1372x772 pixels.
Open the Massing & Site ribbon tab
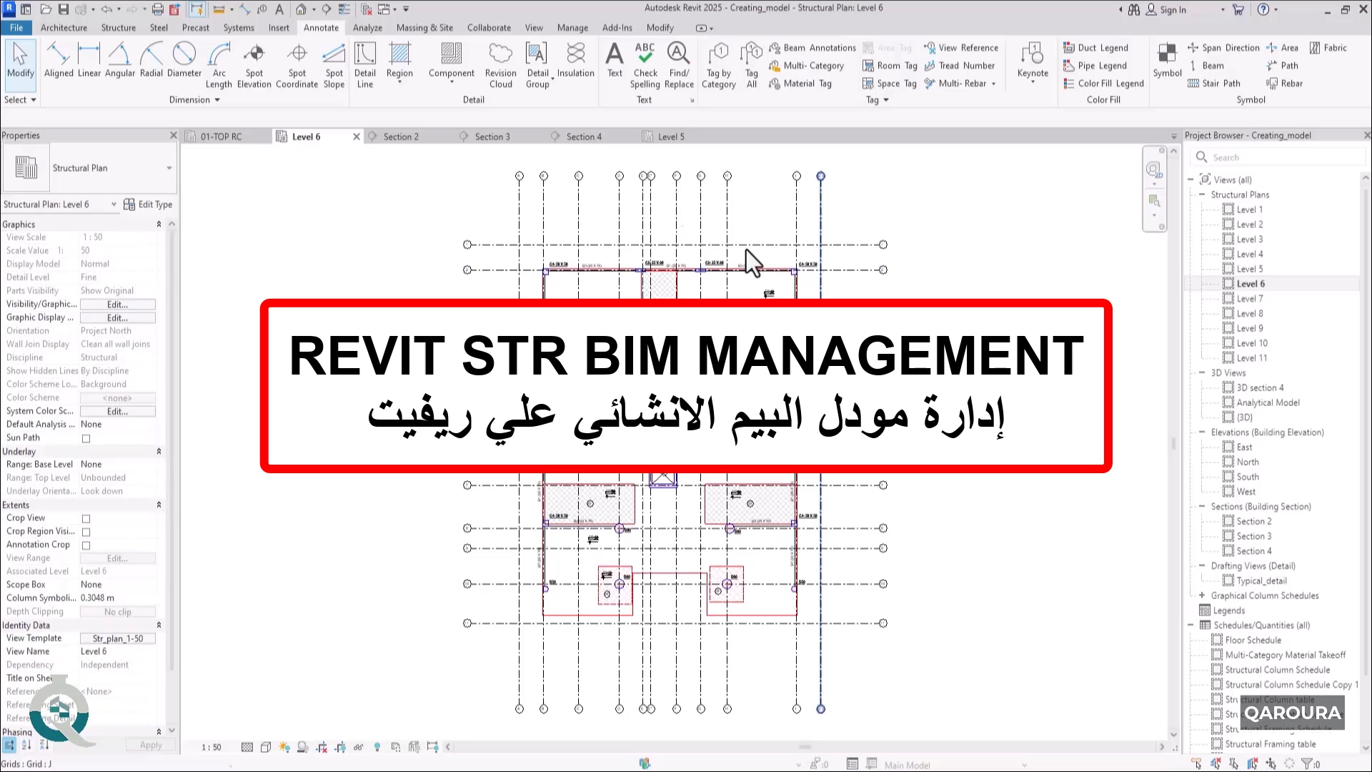[424, 28]
